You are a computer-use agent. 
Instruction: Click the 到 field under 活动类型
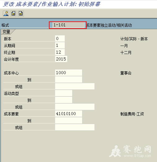point(63,100)
